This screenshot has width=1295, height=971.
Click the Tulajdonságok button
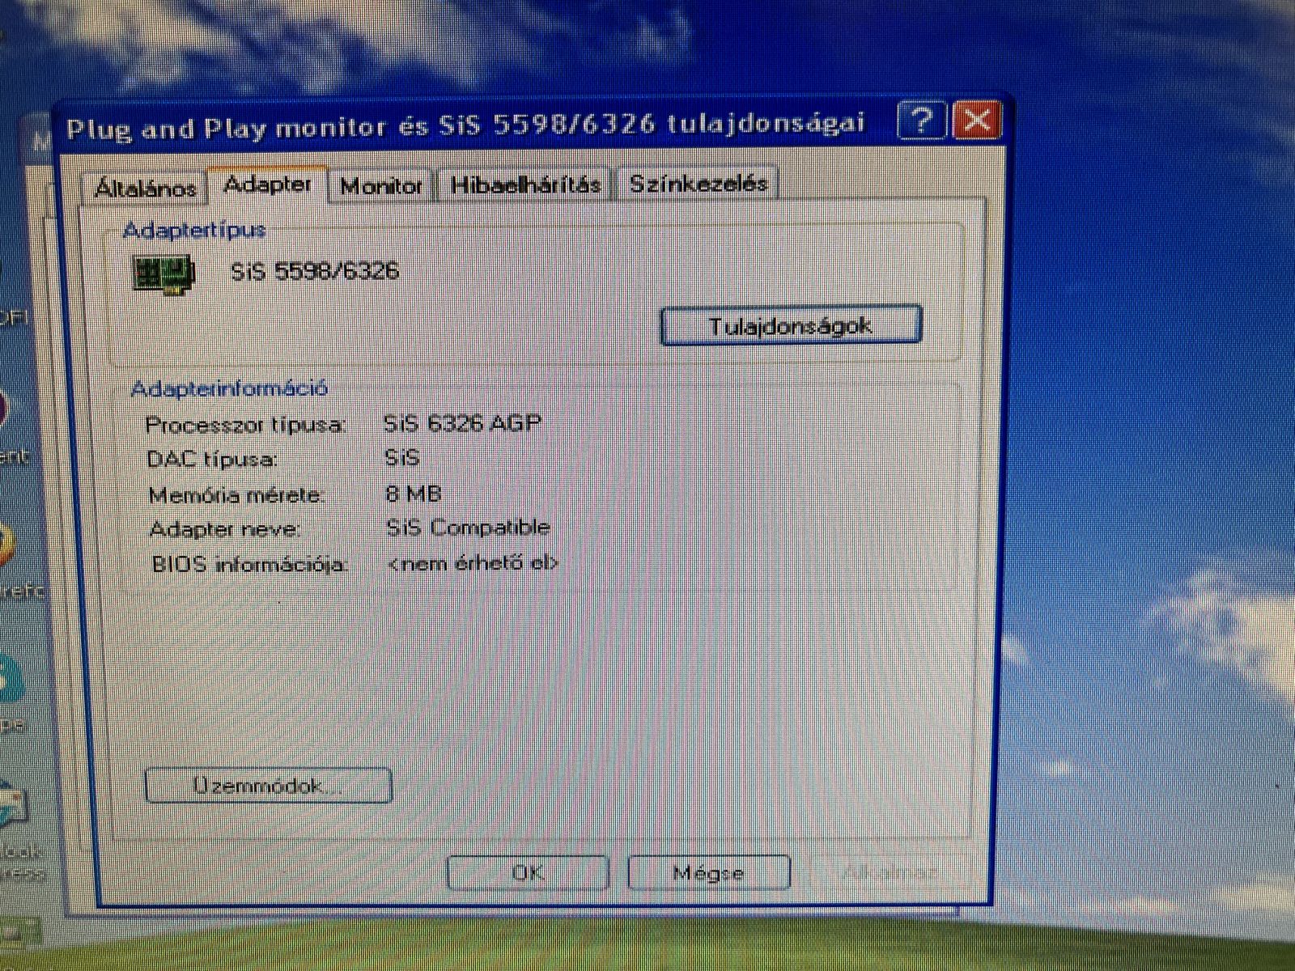click(791, 326)
